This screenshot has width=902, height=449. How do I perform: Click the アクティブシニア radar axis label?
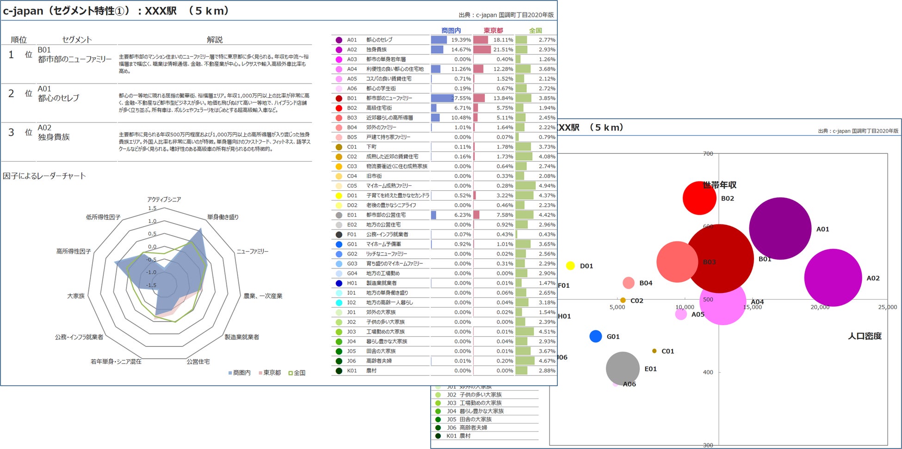pyautogui.click(x=164, y=200)
